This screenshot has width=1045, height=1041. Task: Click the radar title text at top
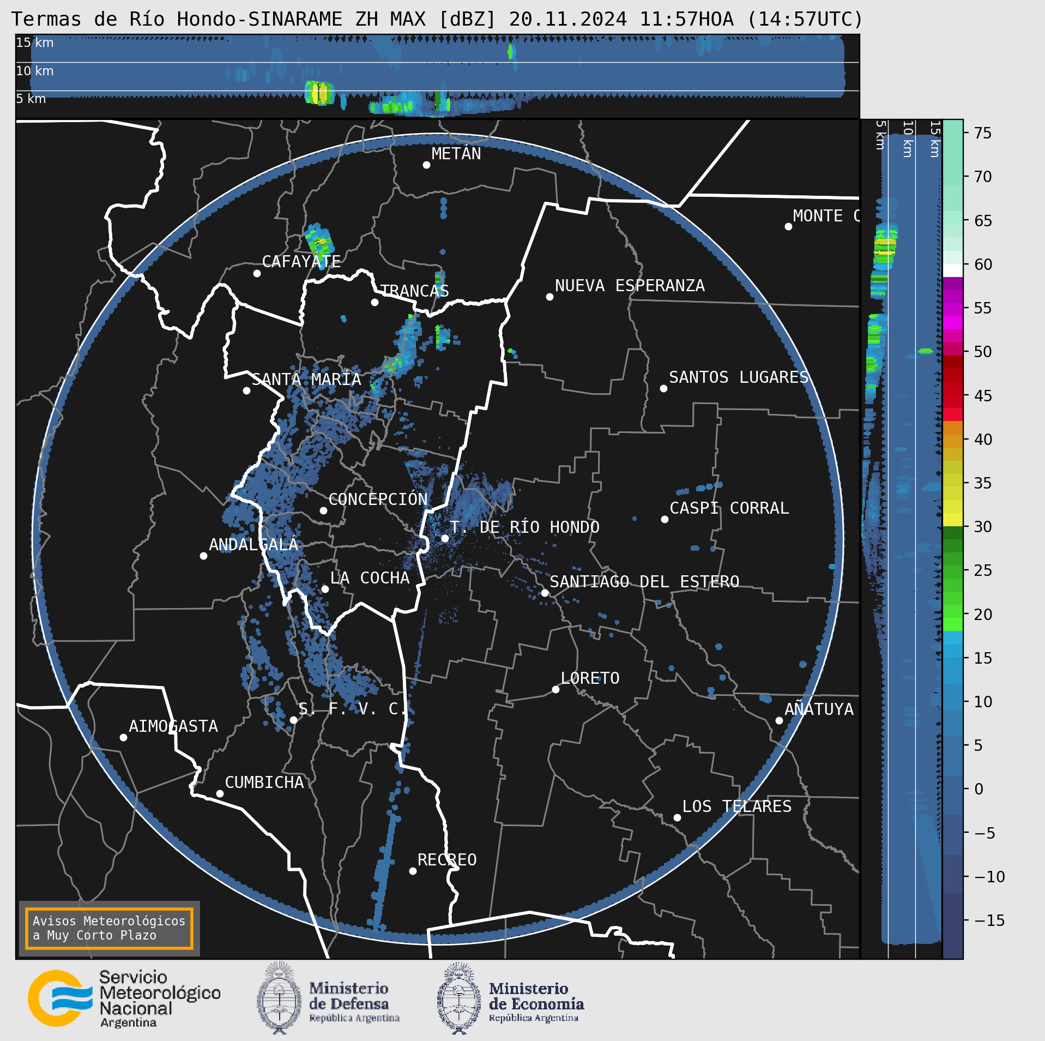point(437,19)
